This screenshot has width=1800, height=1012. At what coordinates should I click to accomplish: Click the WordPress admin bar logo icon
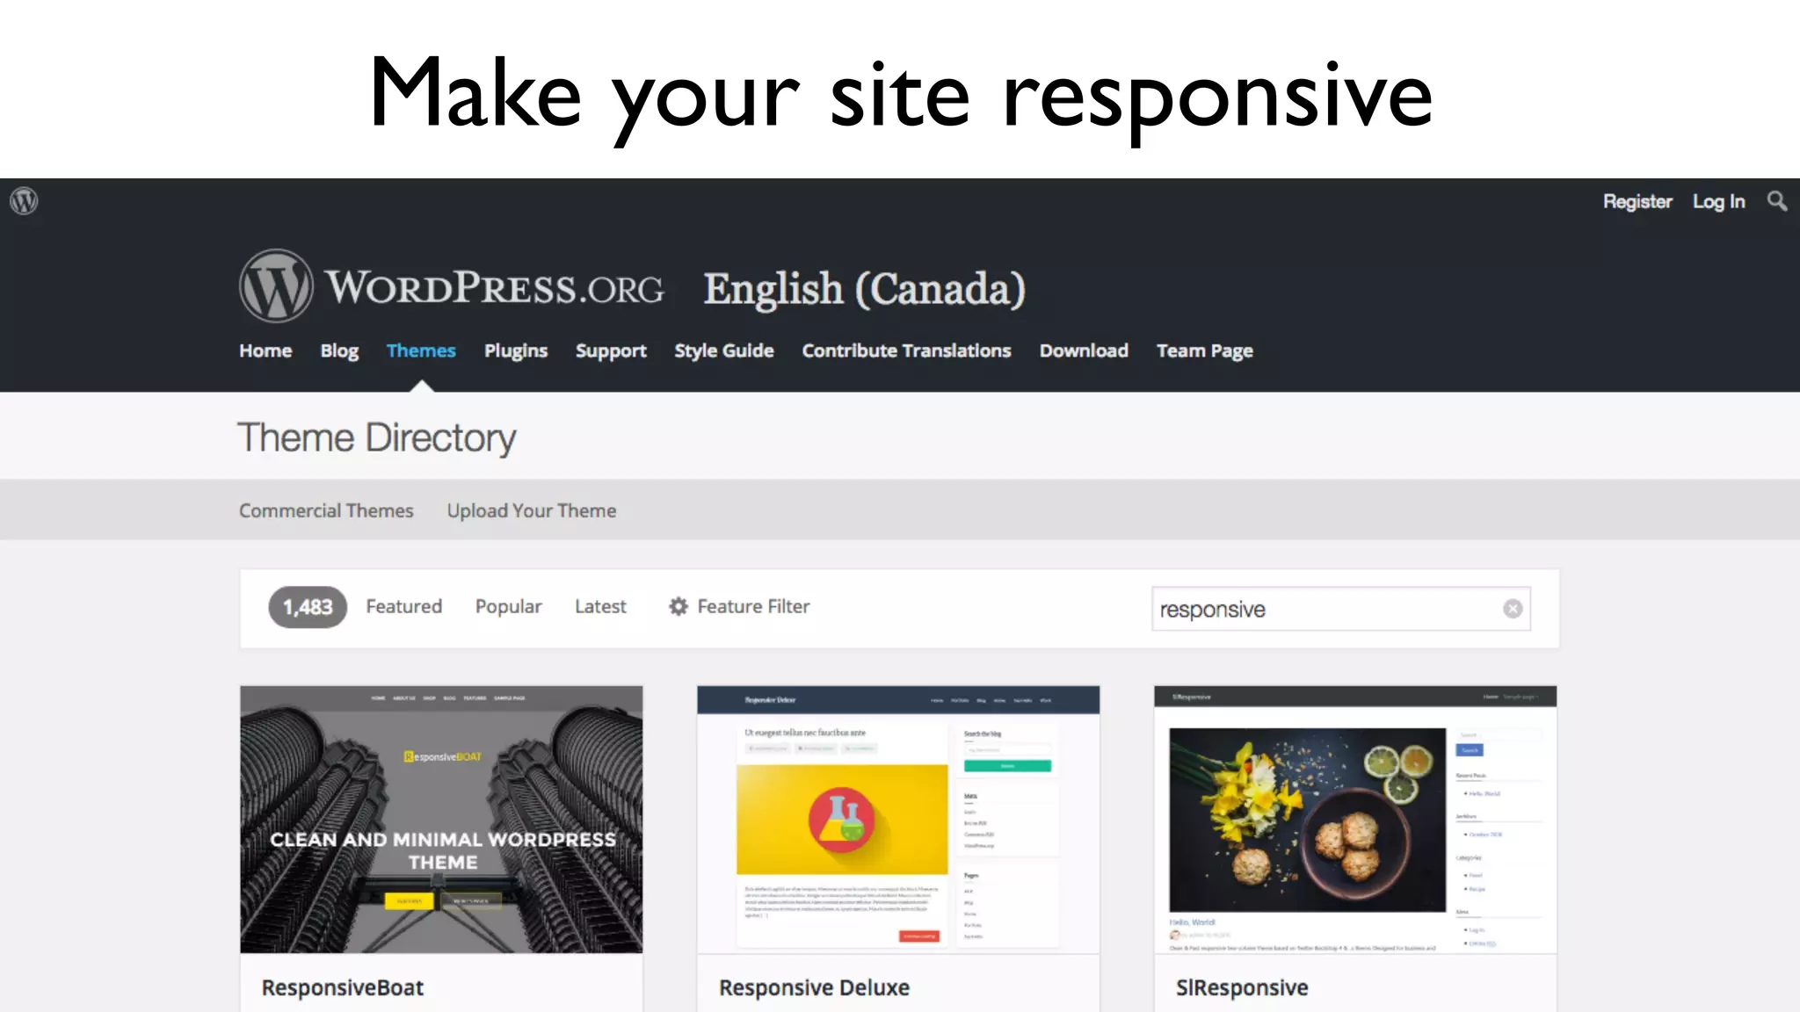tap(24, 201)
